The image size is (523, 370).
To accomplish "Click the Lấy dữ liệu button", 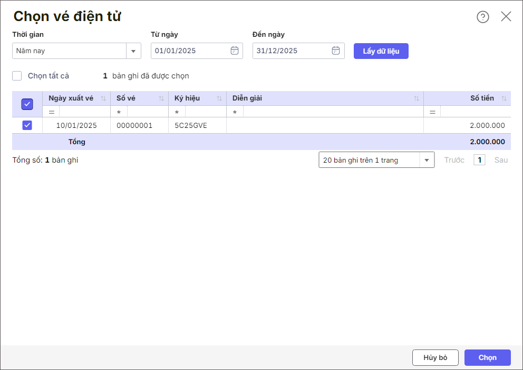I will pos(381,51).
